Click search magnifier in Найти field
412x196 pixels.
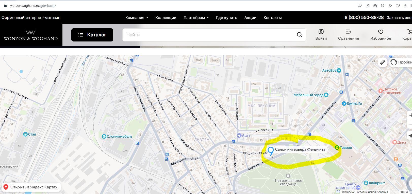299,35
